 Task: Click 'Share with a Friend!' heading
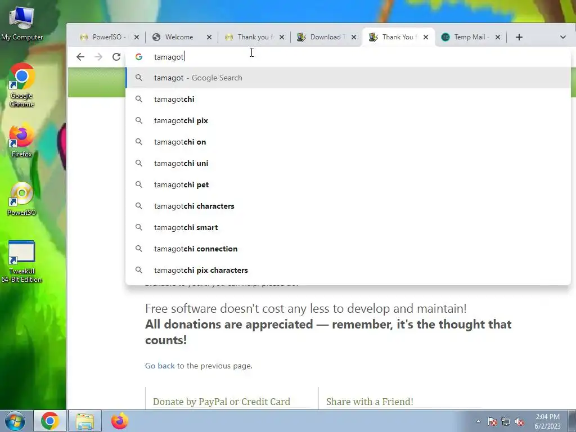tap(370, 402)
